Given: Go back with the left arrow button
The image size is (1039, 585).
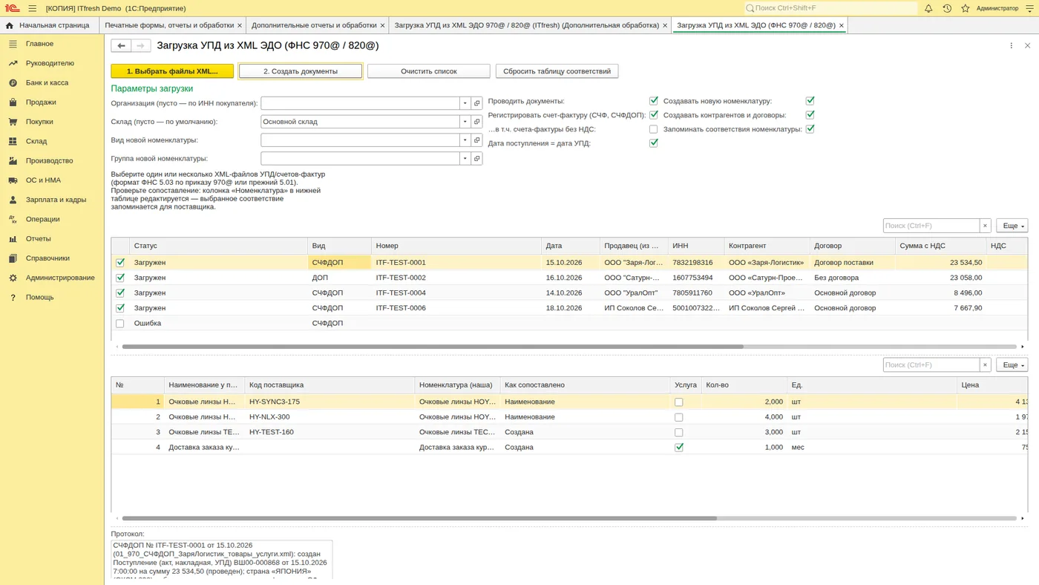Looking at the screenshot, I should click(121, 46).
